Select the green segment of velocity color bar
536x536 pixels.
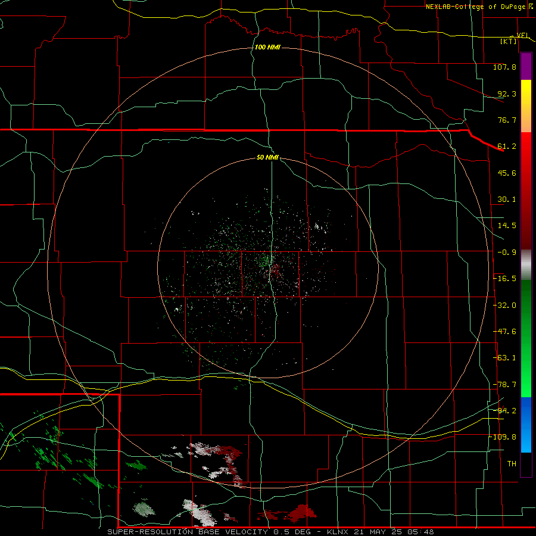(526, 338)
